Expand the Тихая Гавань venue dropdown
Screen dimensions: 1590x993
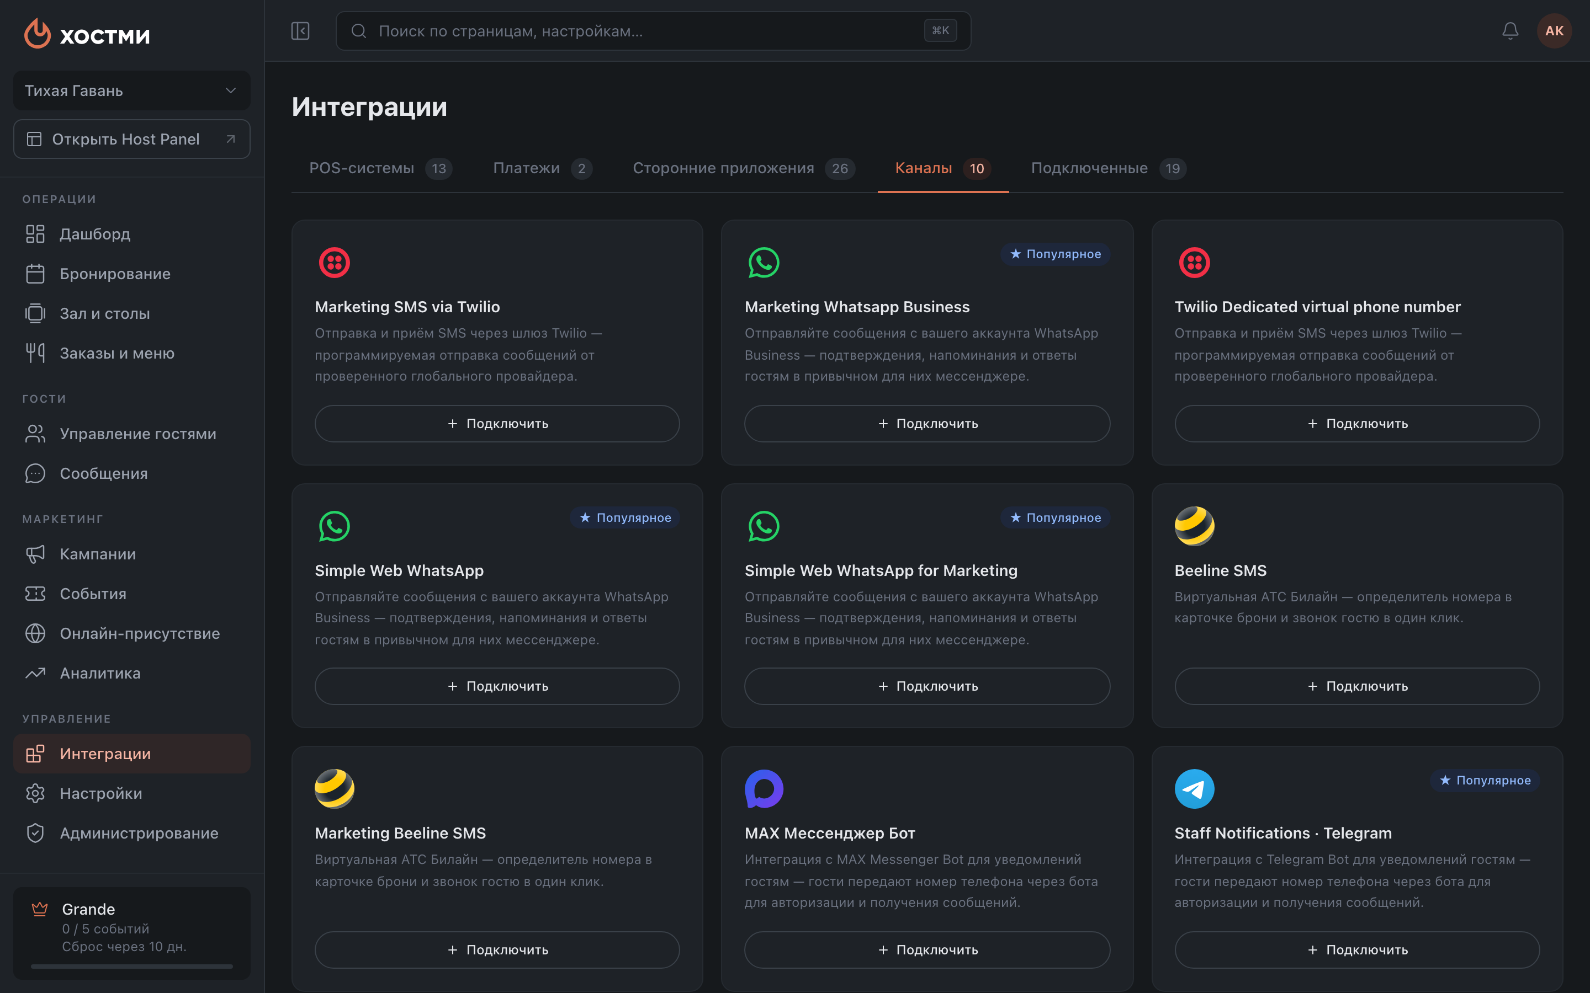pos(131,90)
